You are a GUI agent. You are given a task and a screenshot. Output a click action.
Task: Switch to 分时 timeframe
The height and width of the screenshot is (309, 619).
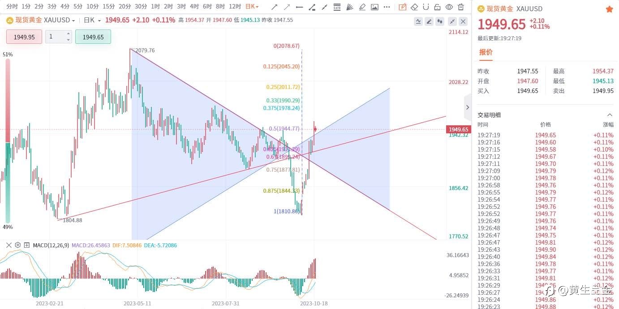[12, 7]
